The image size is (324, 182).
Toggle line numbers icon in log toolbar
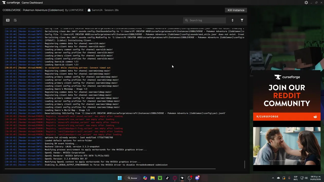coord(8,20)
